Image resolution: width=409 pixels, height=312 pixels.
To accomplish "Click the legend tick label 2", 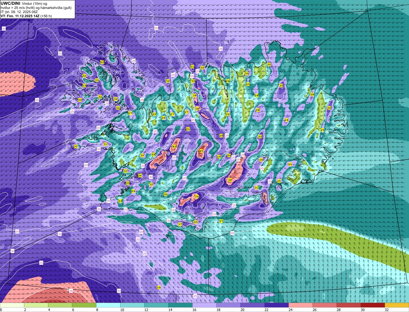I will point(25,309).
